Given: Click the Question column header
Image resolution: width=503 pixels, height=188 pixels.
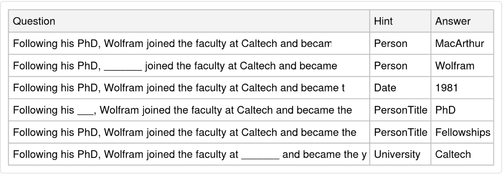Looking at the screenshot, I should coord(34,21).
